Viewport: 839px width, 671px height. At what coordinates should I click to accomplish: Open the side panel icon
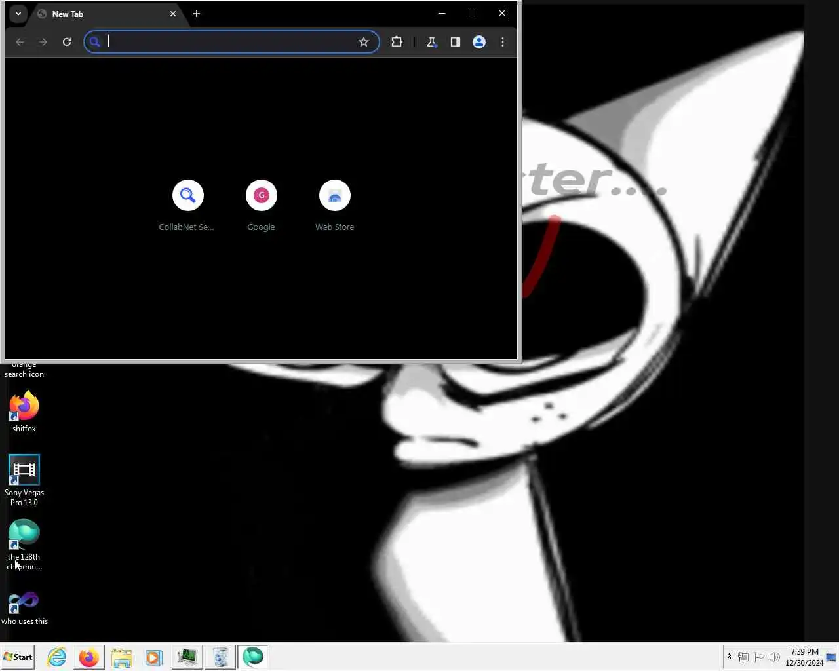(455, 42)
